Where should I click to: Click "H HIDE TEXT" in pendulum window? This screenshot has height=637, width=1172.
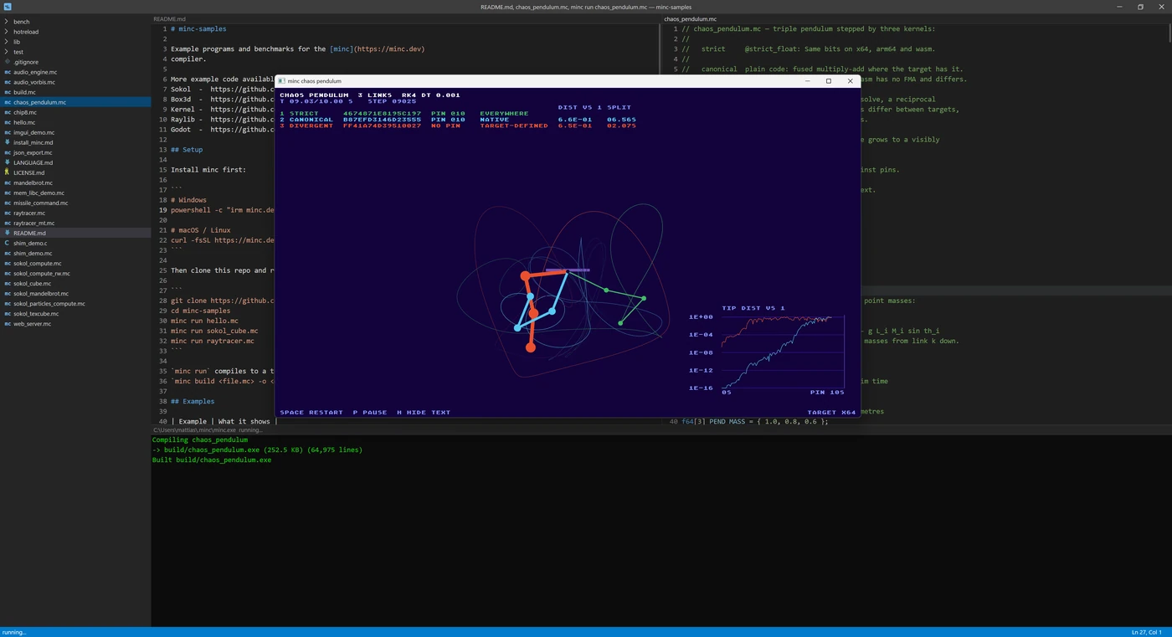tap(424, 413)
